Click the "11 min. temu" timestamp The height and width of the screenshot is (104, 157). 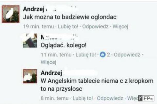(56, 55)
